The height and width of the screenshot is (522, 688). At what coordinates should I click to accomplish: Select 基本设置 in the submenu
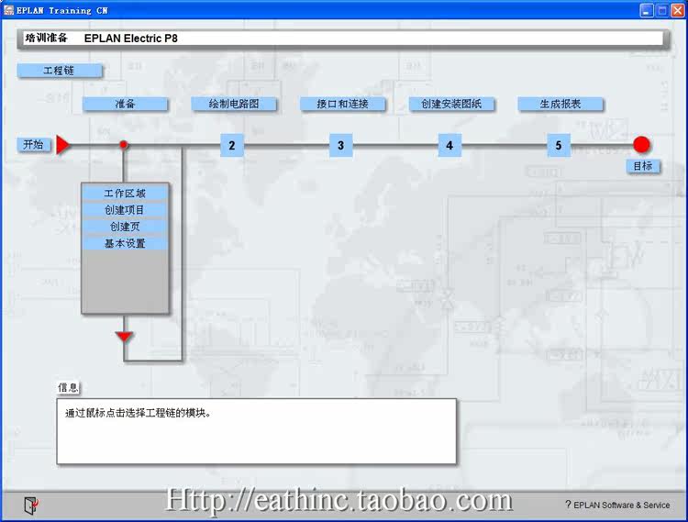click(125, 243)
